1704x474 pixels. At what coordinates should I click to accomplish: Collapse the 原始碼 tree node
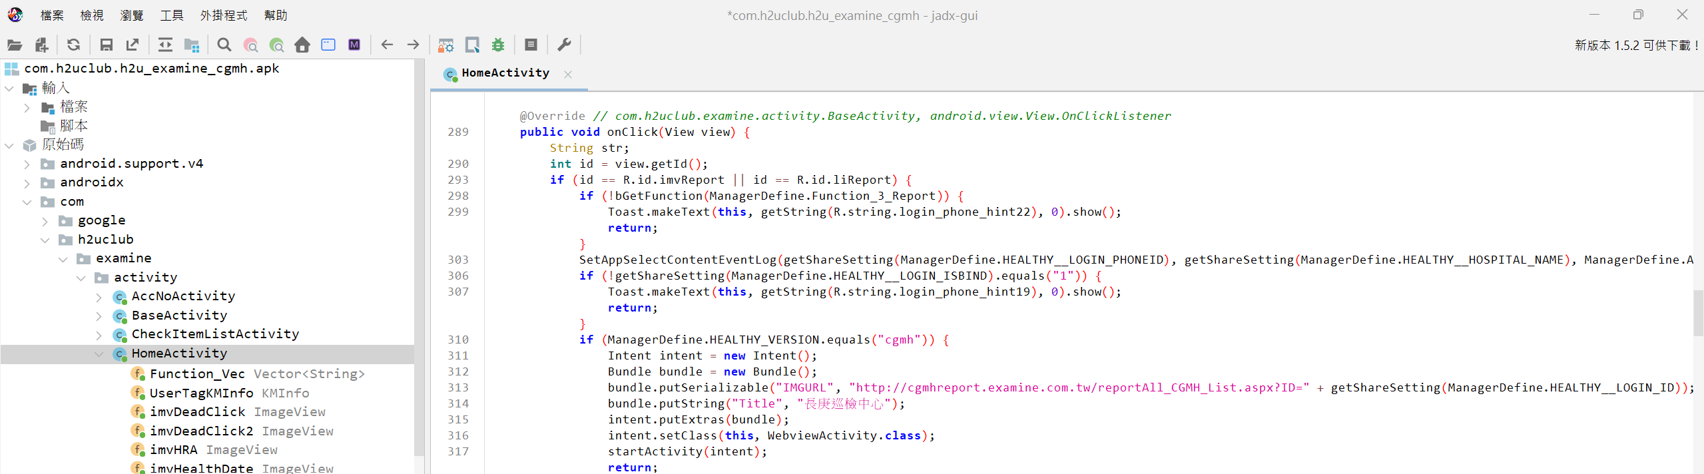(x=9, y=145)
